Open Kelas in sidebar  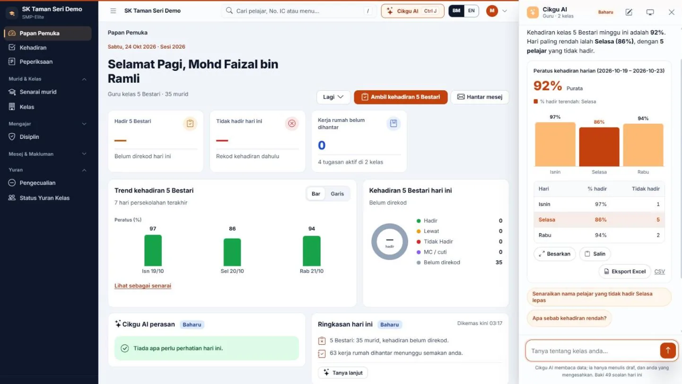click(x=47, y=107)
